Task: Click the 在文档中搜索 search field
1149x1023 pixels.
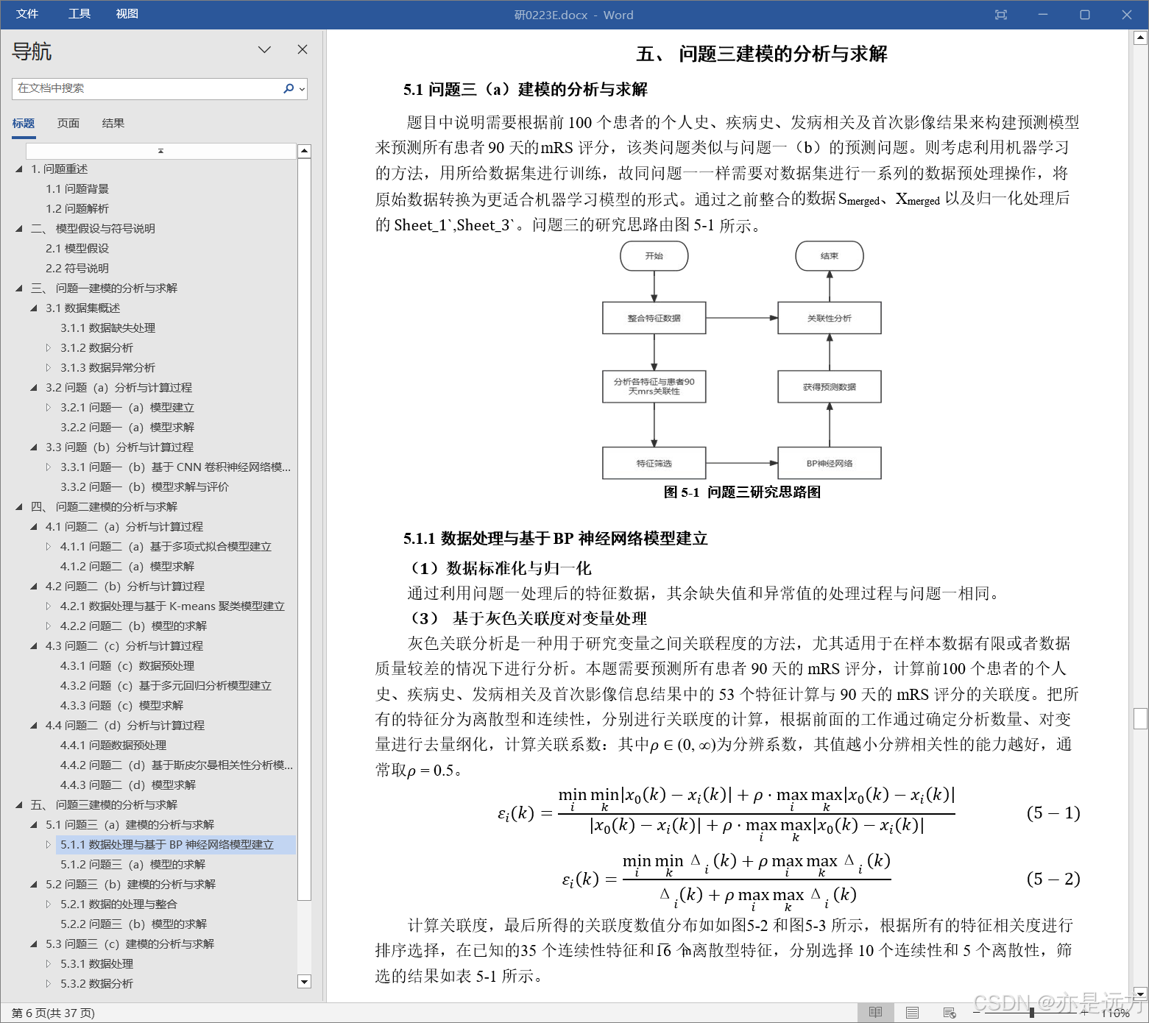Action: pyautogui.click(x=147, y=88)
